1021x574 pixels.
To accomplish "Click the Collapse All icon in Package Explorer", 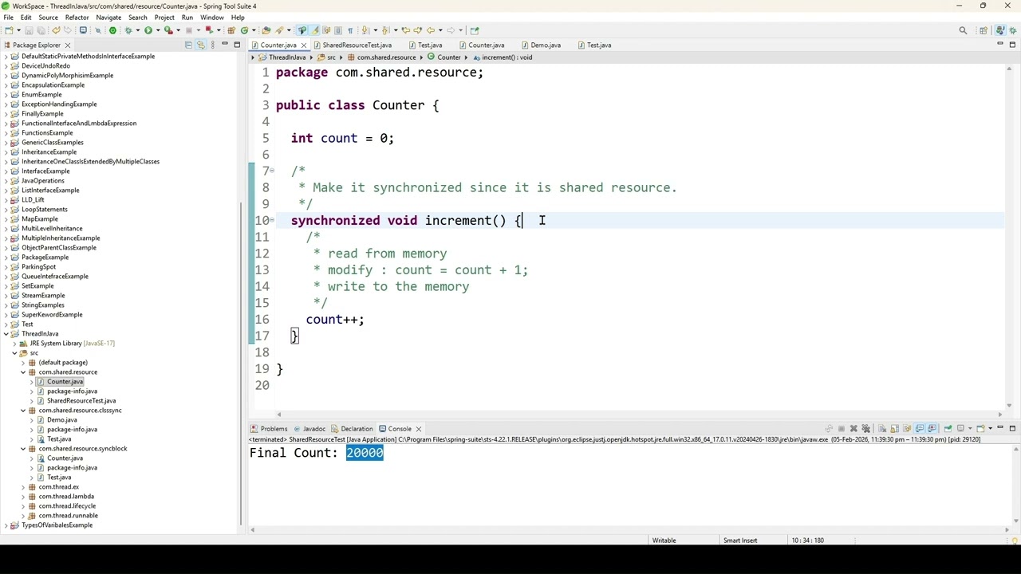I will [x=188, y=45].
